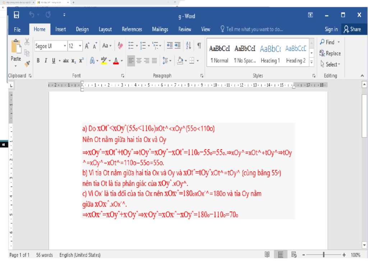Click the Copy icon
Image resolution: width=368 pixels, height=261 pixels.
click(x=27, y=53)
